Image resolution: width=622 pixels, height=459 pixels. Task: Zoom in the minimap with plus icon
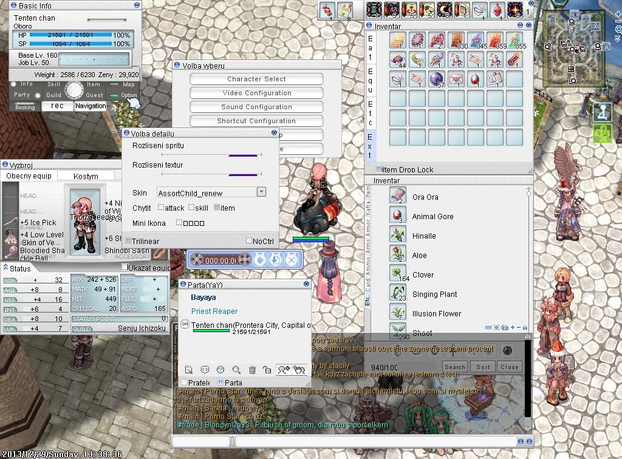pos(618,15)
